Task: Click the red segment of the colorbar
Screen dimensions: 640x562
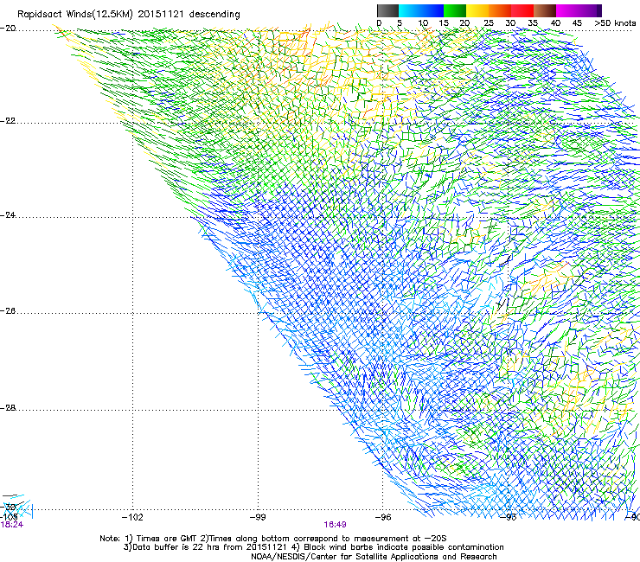Action: pyautogui.click(x=522, y=10)
